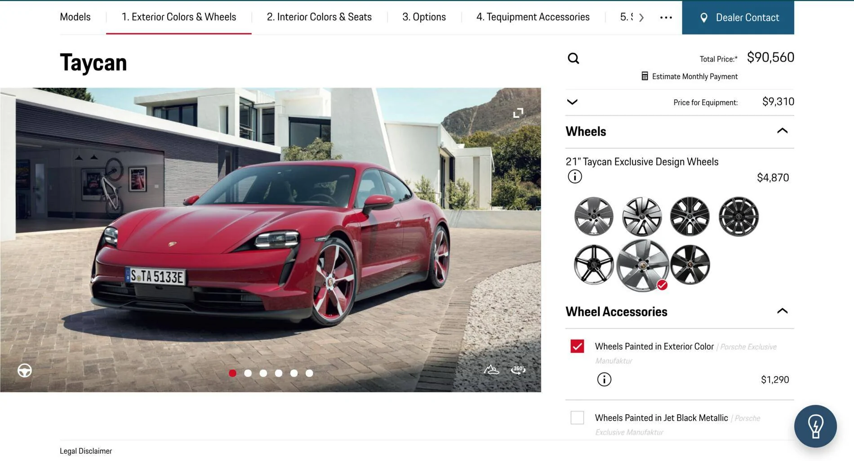Click the calculator icon beside Estimate Monthly Payment

pos(645,76)
